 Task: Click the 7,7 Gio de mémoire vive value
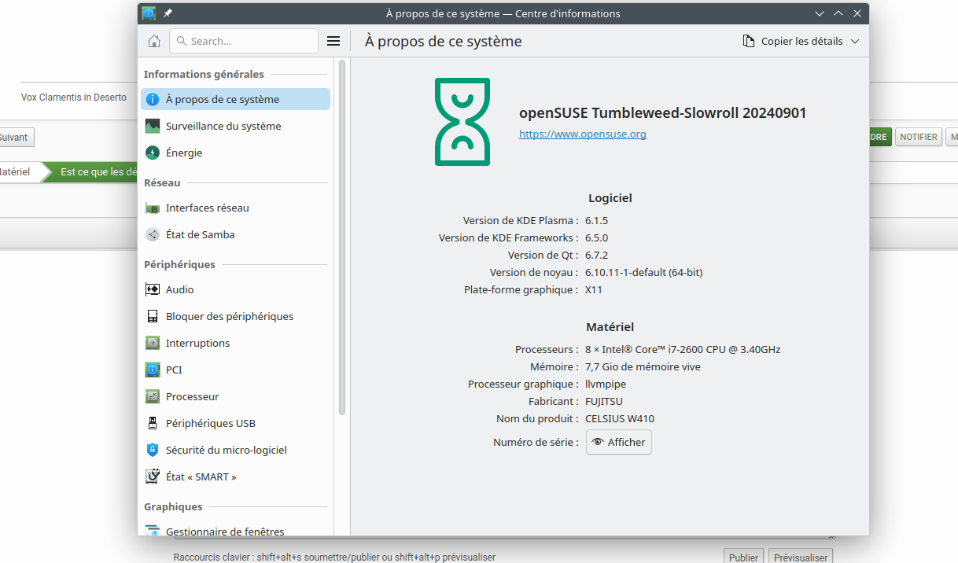click(x=643, y=366)
